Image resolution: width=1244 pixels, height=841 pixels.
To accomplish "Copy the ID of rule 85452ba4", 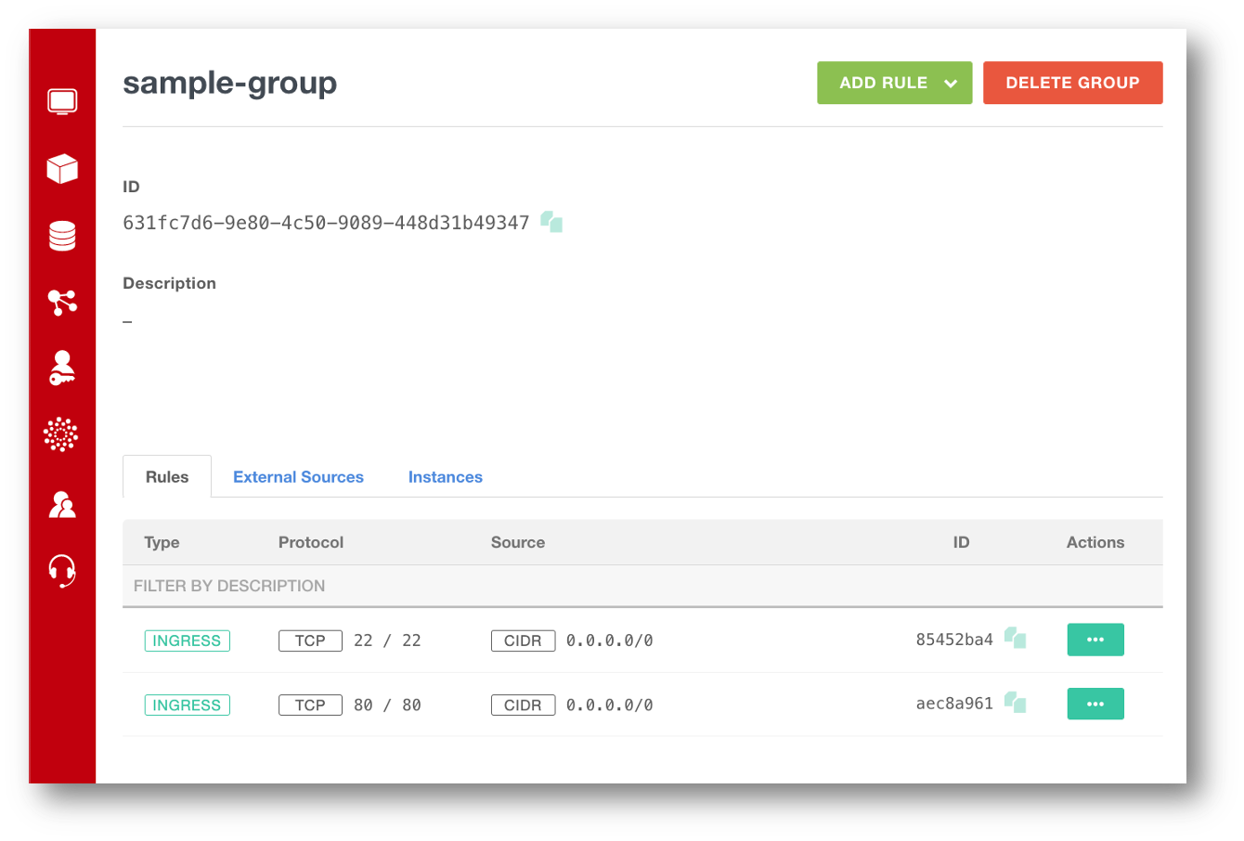I will coord(1016,638).
